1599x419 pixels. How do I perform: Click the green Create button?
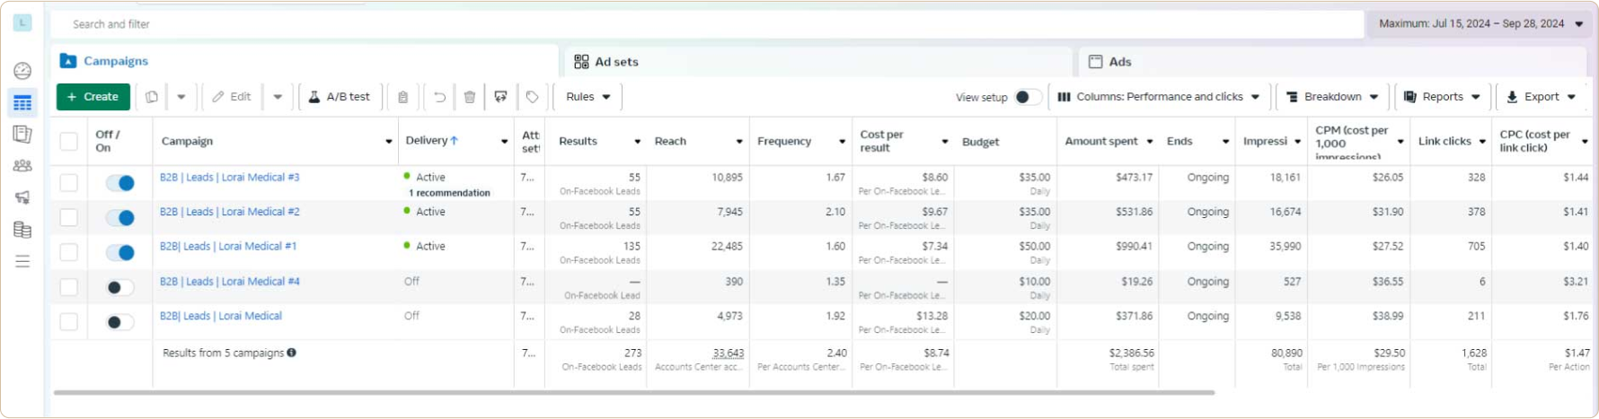click(x=93, y=97)
